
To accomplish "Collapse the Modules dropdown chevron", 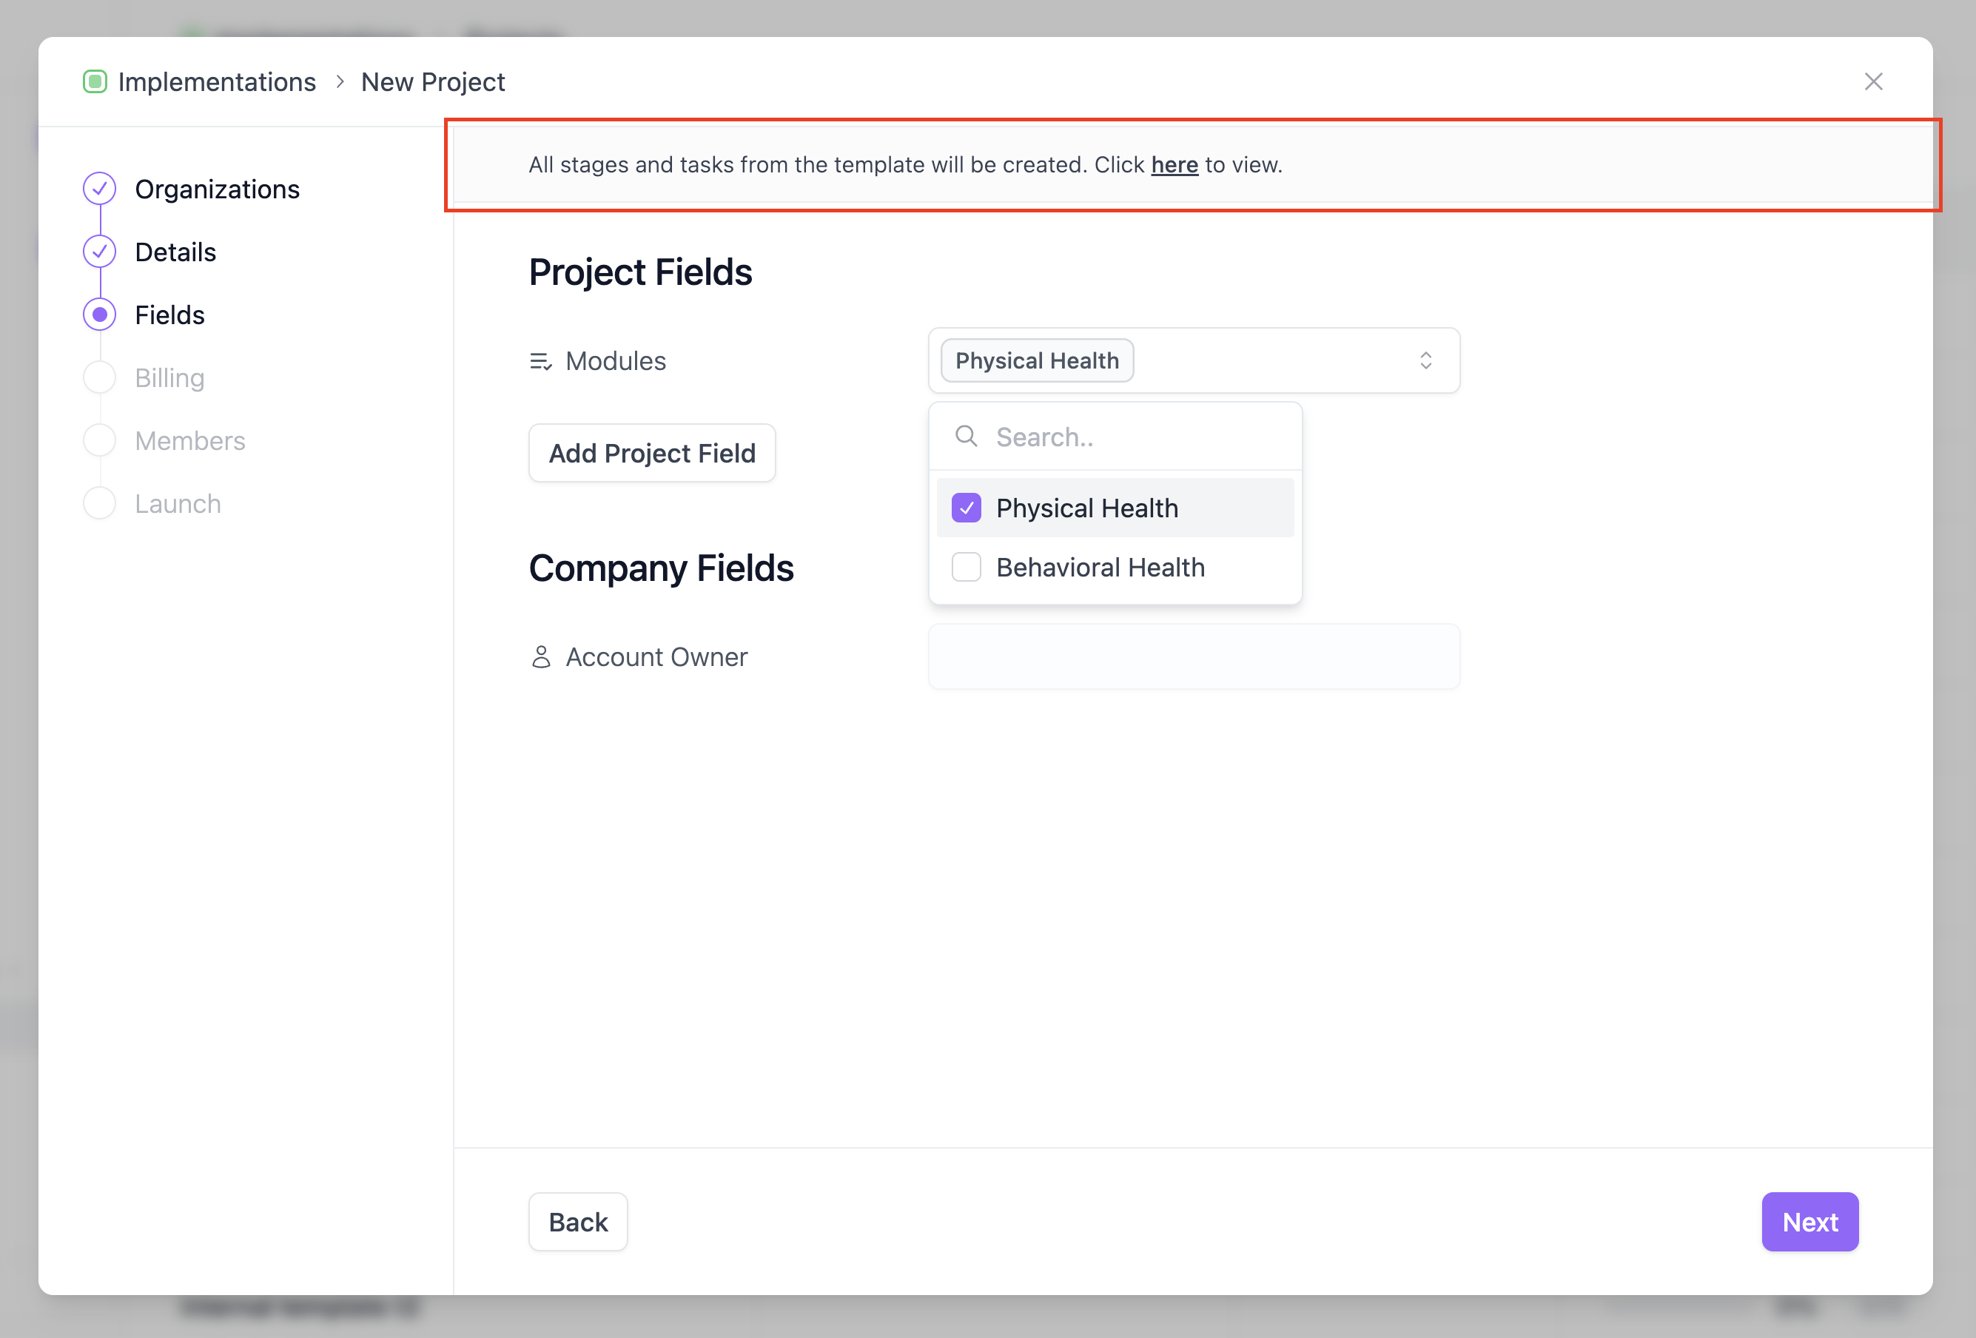I will [1425, 360].
